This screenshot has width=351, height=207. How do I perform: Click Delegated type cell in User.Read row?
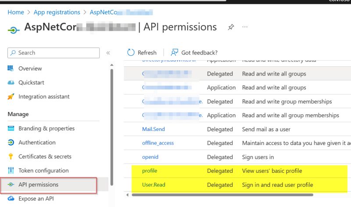[220, 185]
